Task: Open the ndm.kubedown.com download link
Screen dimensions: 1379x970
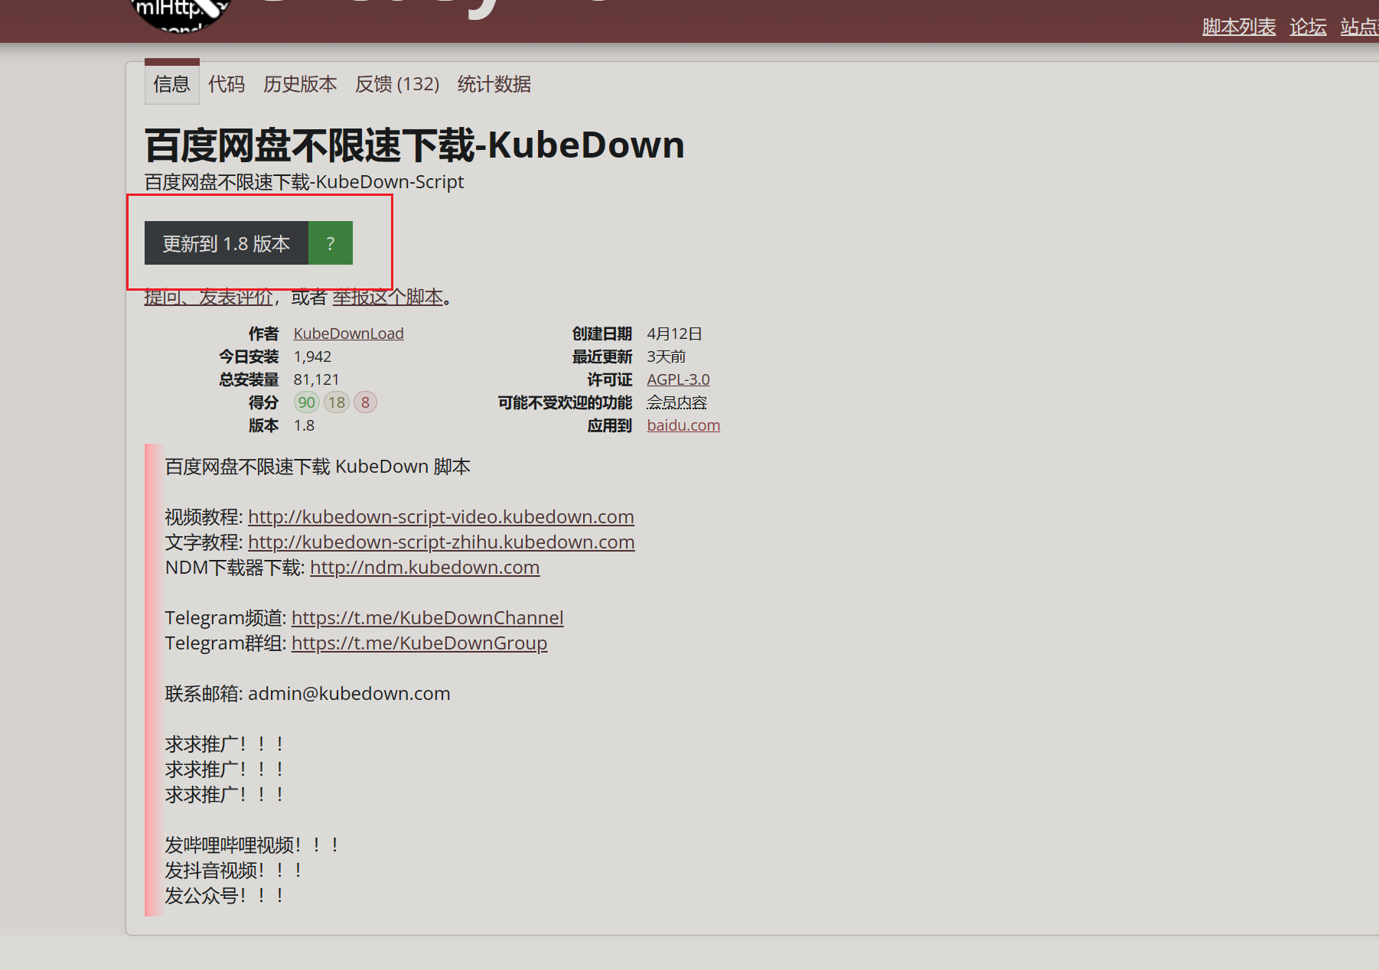Action: pos(425,568)
